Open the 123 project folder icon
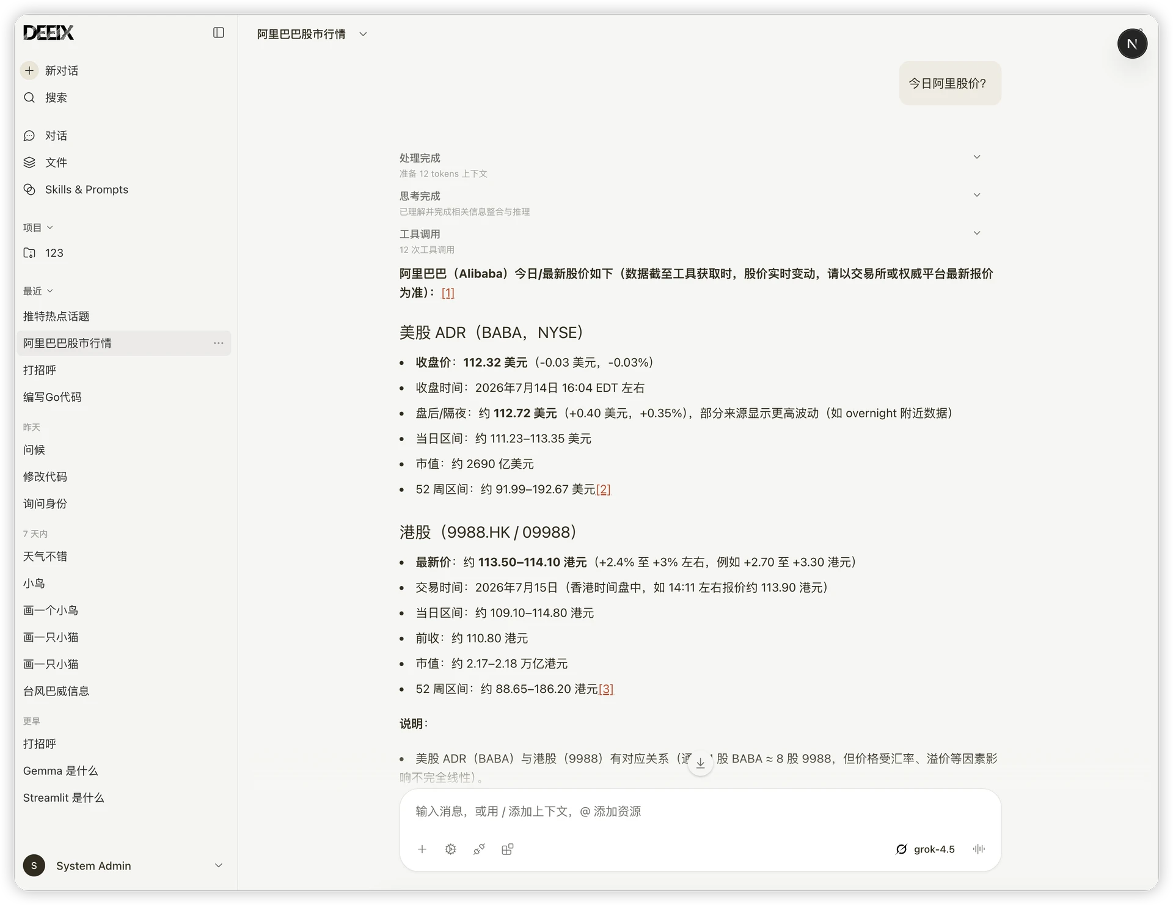The image size is (1173, 905). coord(29,253)
